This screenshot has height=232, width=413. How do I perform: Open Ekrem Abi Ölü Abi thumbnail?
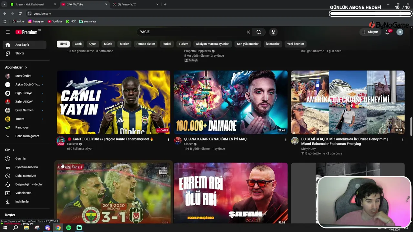point(231,193)
